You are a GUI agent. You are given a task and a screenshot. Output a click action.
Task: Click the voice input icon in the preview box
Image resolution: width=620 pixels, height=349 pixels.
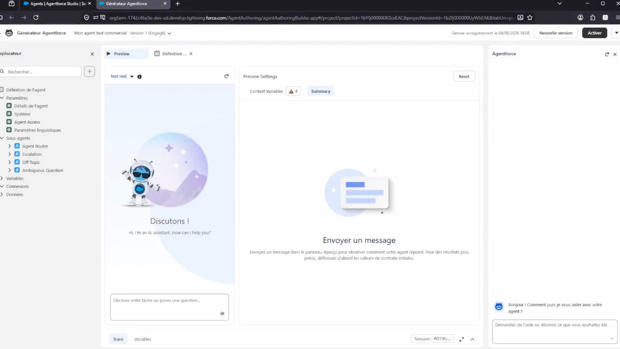point(222,314)
